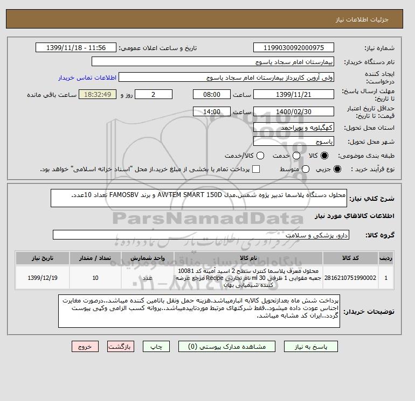The width and height of the screenshot is (415, 401).
Task: Click the unit cell عدد
Action: 148,278
